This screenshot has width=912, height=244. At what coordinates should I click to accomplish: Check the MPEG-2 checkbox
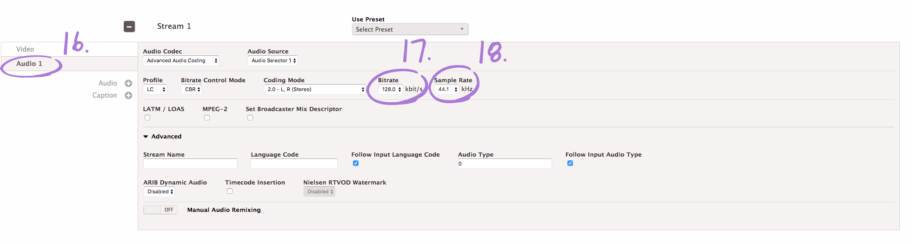point(207,118)
